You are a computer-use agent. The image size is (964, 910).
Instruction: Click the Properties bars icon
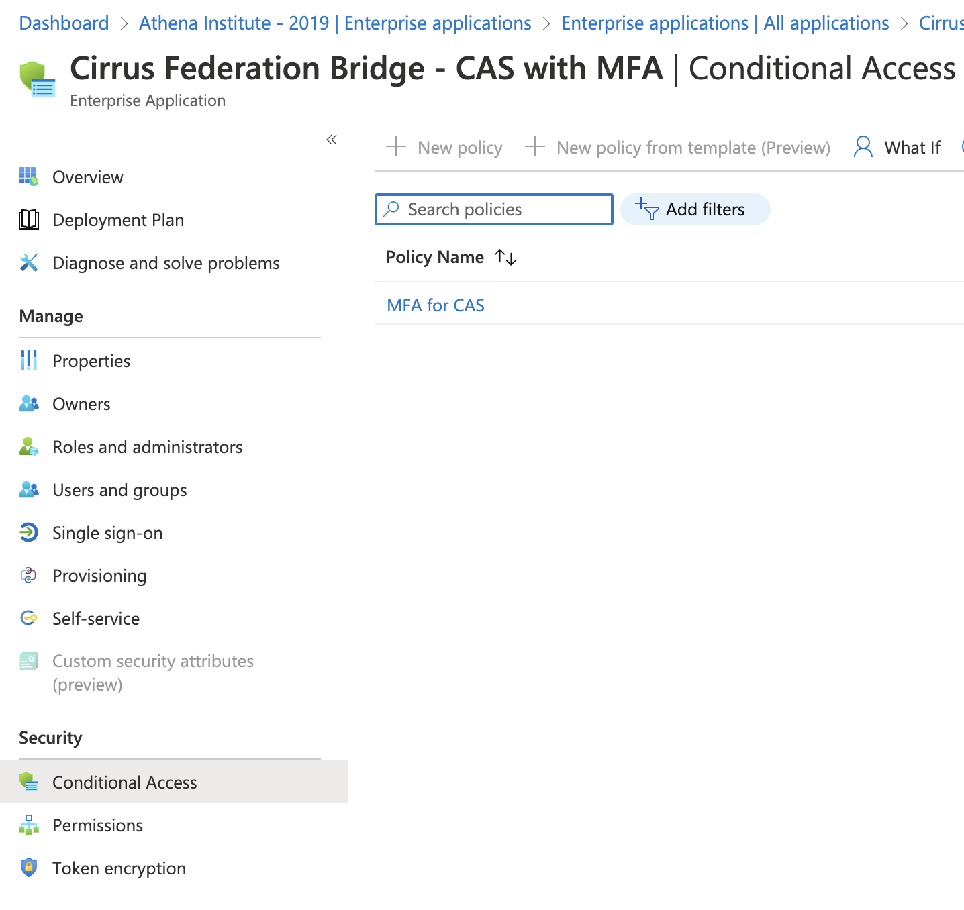28,361
